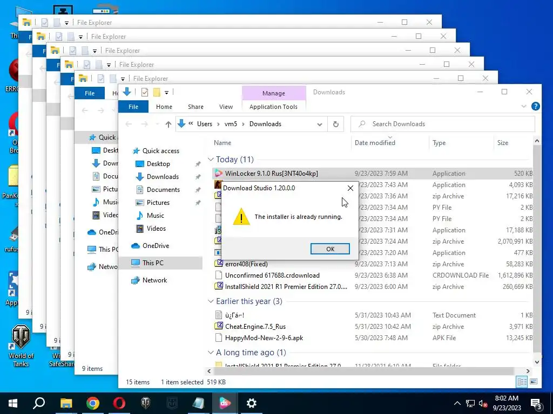Go up one folder level arrow

(x=168, y=125)
